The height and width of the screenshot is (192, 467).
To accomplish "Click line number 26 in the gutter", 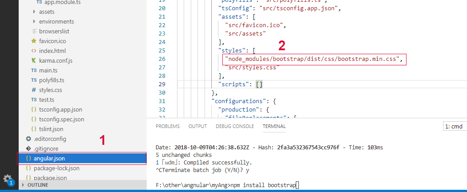I will [x=162, y=59].
